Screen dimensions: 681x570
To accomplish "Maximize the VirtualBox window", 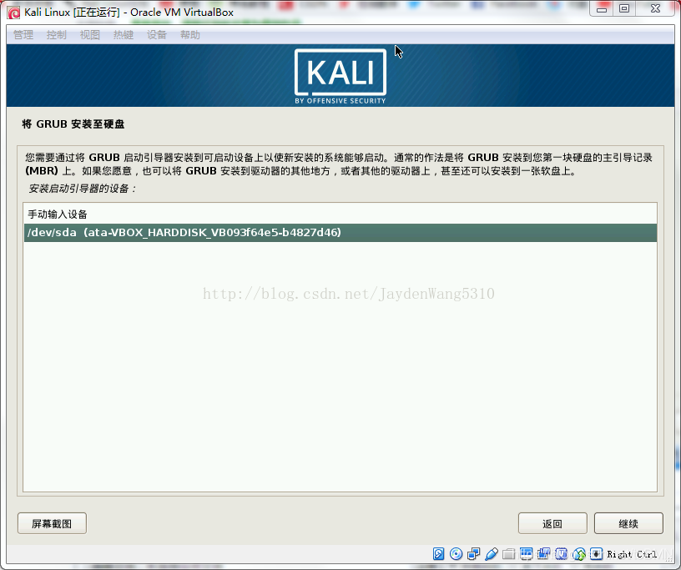I will tap(624, 8).
